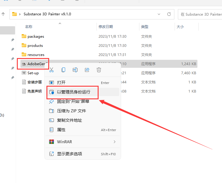Select the products folder name
Screen dimensions: 222x183
35,46
